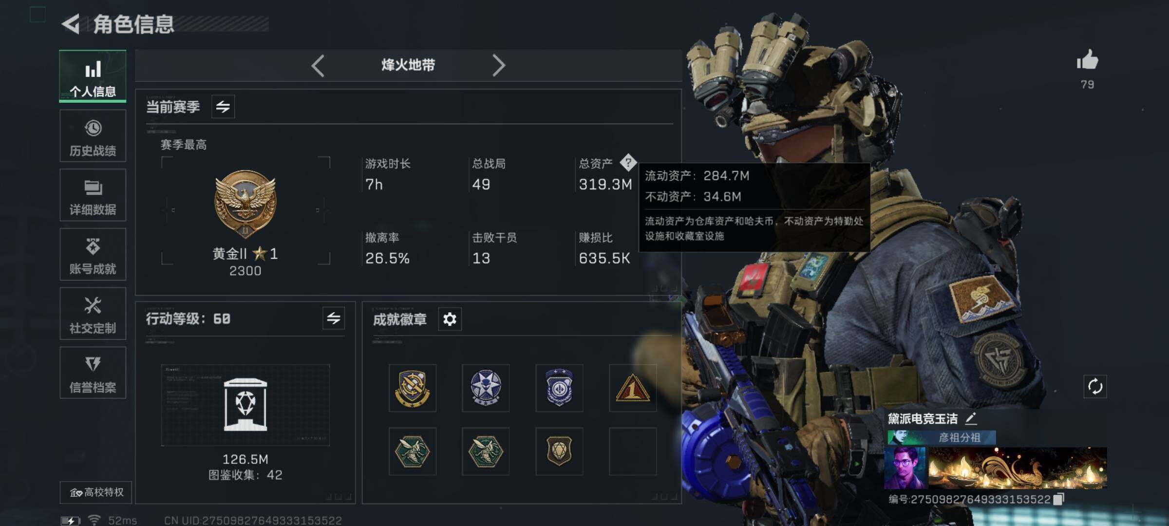Open the 社交定制 customization section
Viewport: 1169px width, 526px height.
click(93, 314)
